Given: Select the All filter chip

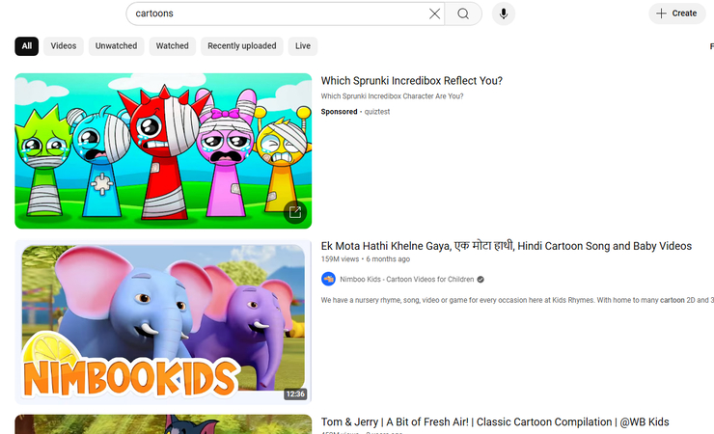Looking at the screenshot, I should 26,46.
